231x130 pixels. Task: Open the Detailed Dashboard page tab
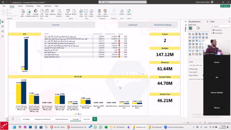61,119
